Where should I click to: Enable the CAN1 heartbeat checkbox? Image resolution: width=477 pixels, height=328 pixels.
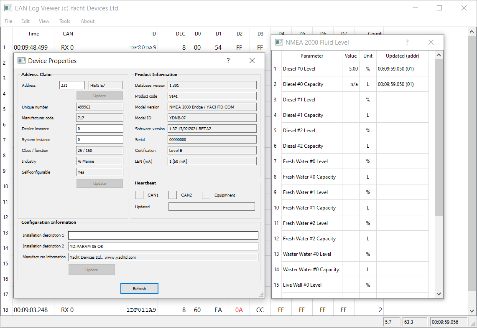[139, 195]
